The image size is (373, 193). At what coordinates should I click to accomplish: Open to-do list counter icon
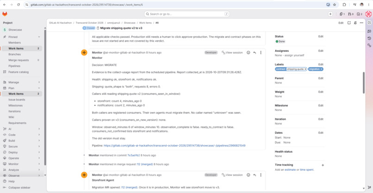360,14
